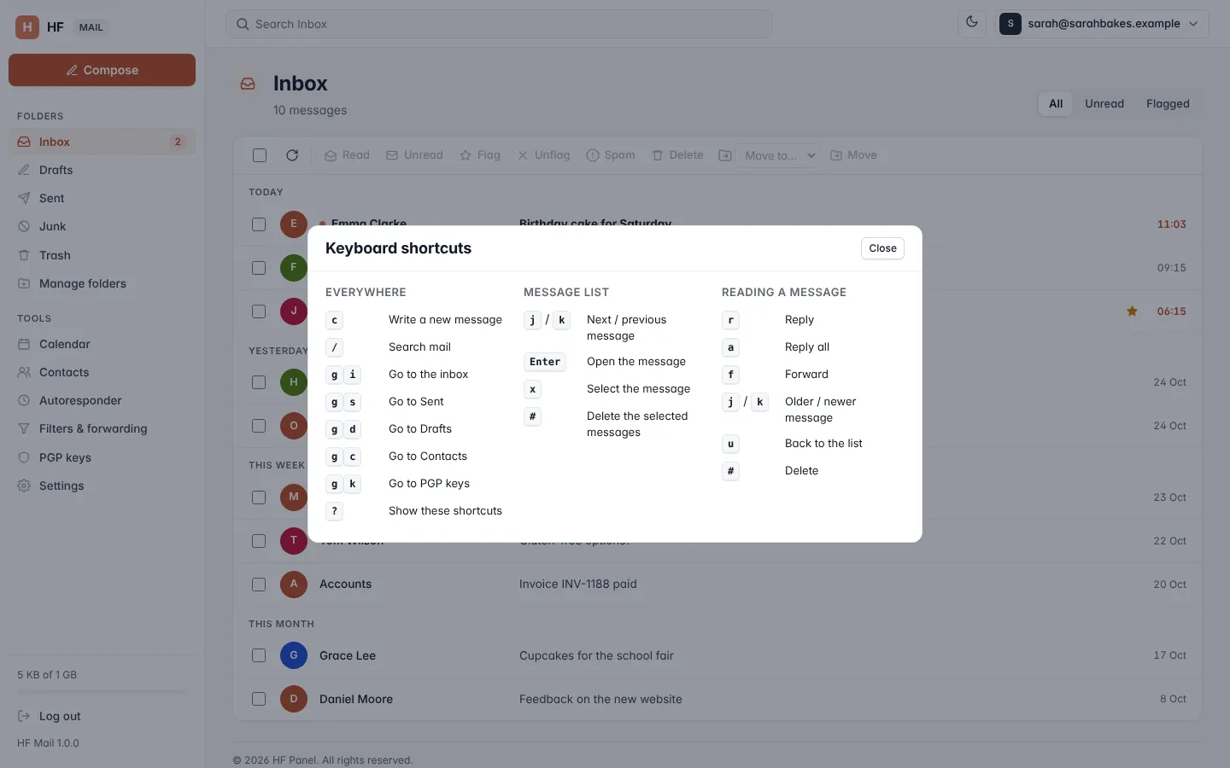This screenshot has height=768, width=1230.
Task: Open the Invoice INV-1188 paid message
Action: [578, 585]
